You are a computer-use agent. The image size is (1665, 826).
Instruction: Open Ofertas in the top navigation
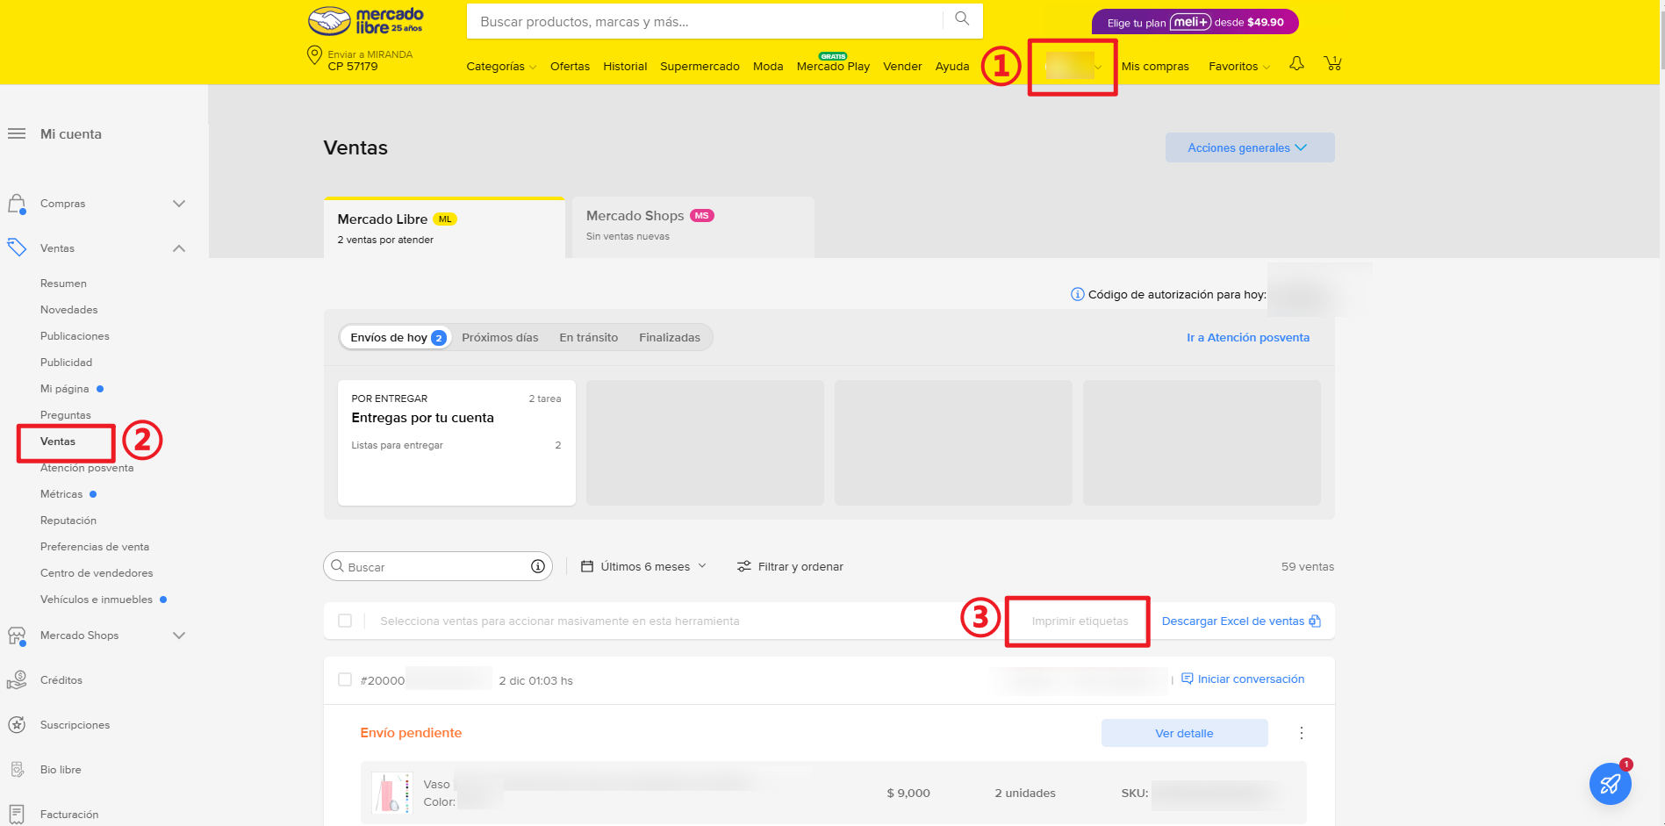pyautogui.click(x=570, y=67)
